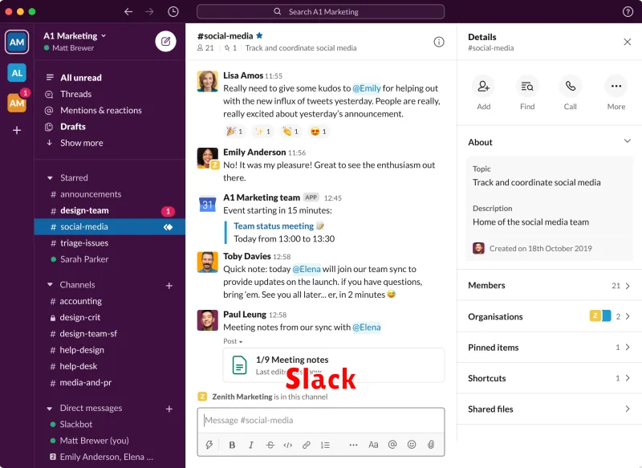Click the compose new message icon

pyautogui.click(x=165, y=42)
